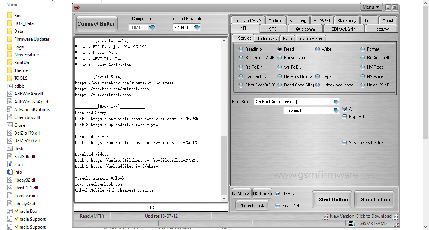
Task: Open the Comport Baudrate 921600 dropdown
Action: [x=197, y=27]
